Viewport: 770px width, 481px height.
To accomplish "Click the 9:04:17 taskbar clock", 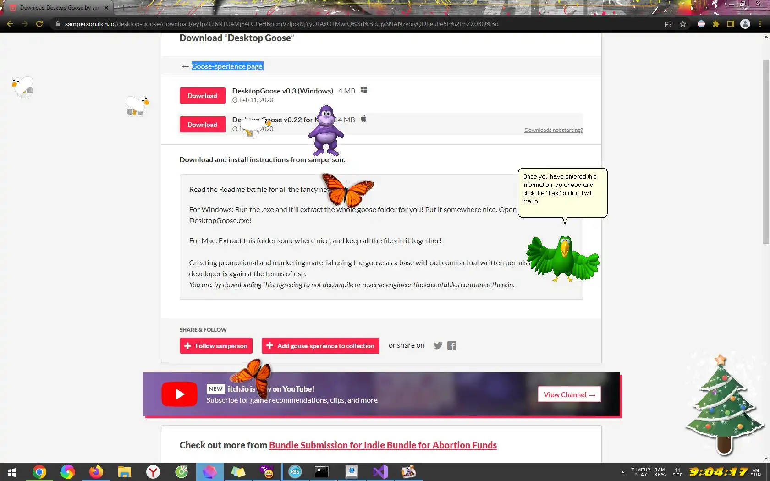I will tap(718, 472).
